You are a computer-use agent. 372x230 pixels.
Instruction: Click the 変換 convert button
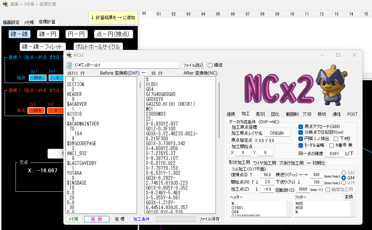coord(349,197)
